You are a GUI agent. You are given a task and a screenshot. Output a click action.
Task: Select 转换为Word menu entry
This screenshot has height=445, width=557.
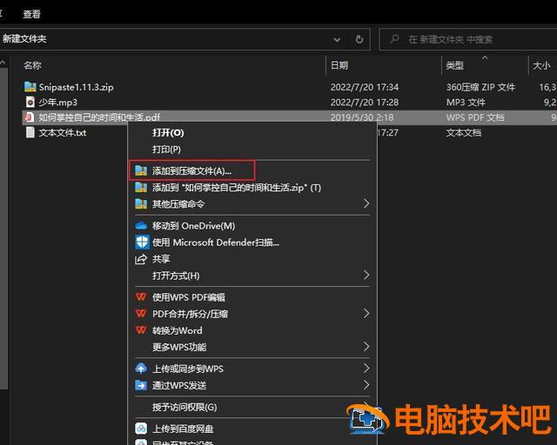(x=252, y=330)
